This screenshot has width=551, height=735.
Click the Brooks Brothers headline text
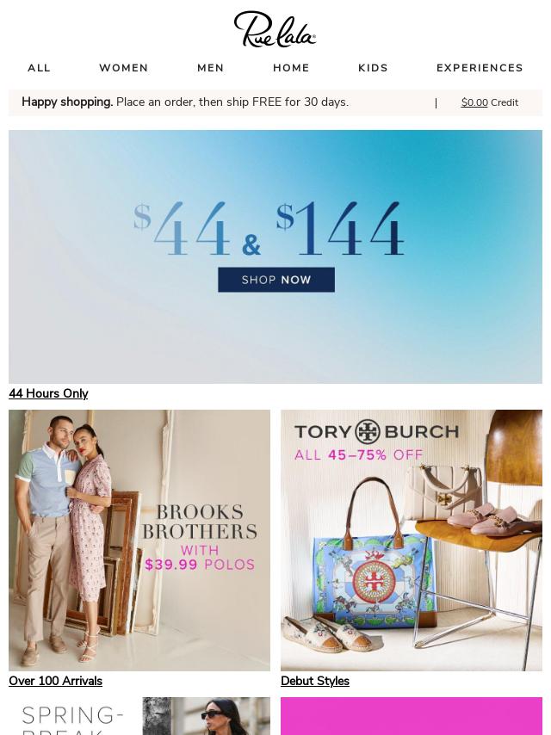point(200,522)
